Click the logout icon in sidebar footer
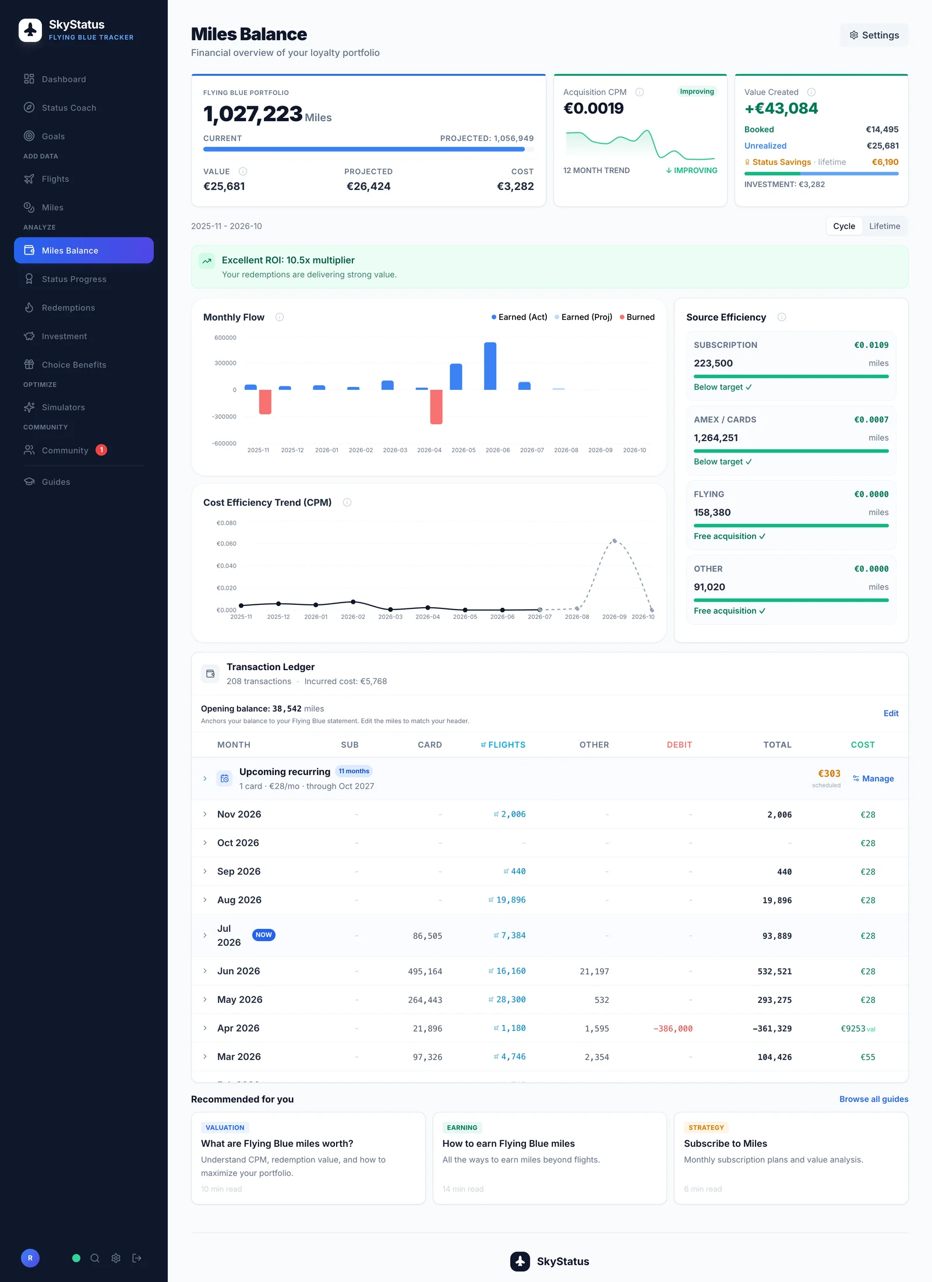932x1282 pixels. click(137, 1258)
